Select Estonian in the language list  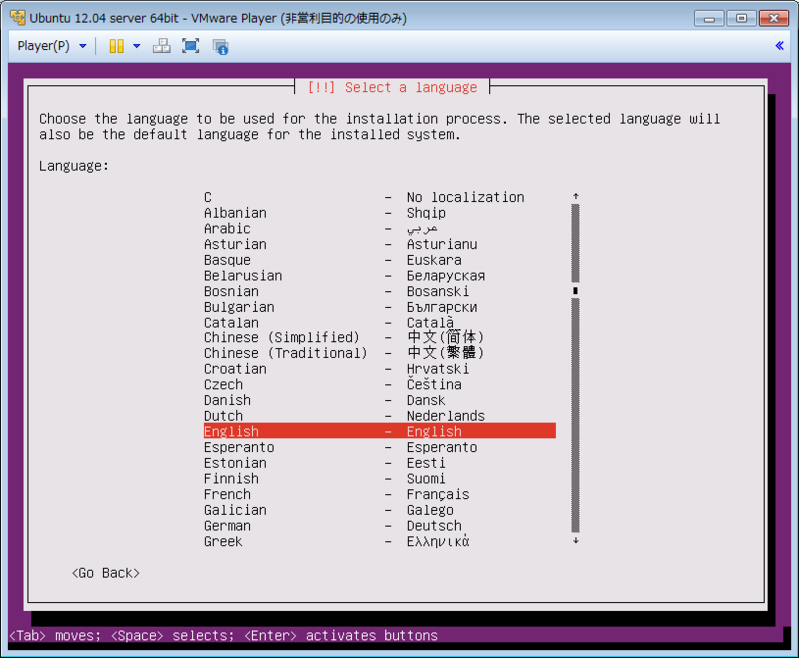[x=380, y=463]
